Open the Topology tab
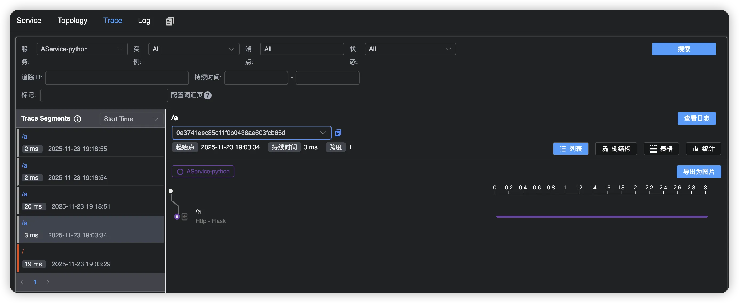Viewport: 739px width, 303px height. [x=72, y=20]
